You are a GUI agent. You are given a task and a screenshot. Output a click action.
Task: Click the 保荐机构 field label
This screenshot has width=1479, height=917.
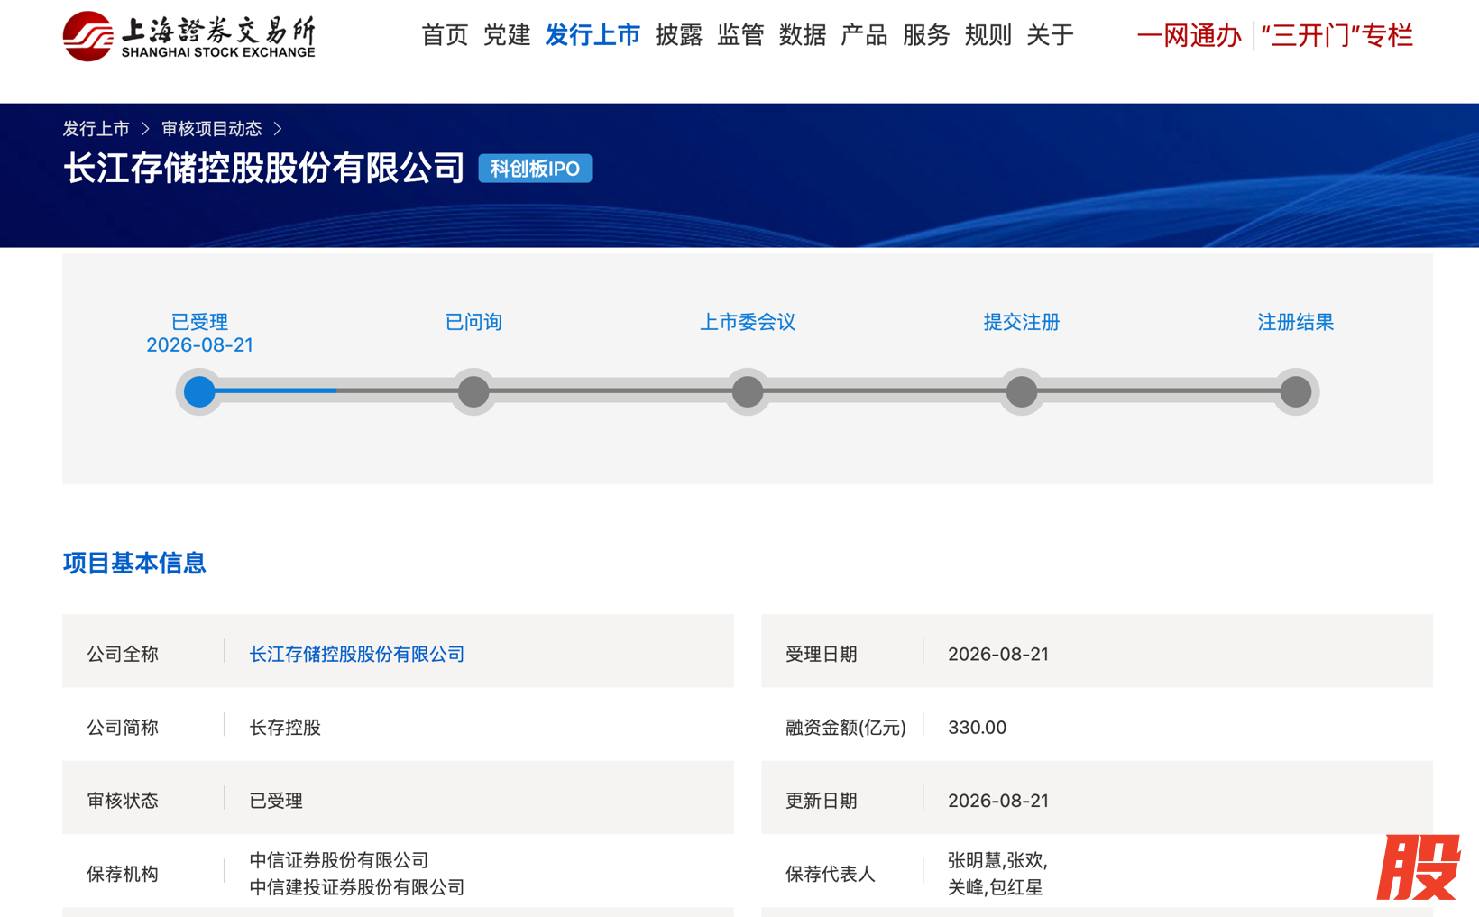(x=123, y=874)
